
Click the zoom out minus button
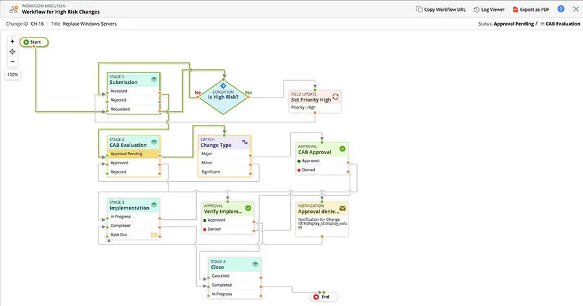tap(12, 61)
